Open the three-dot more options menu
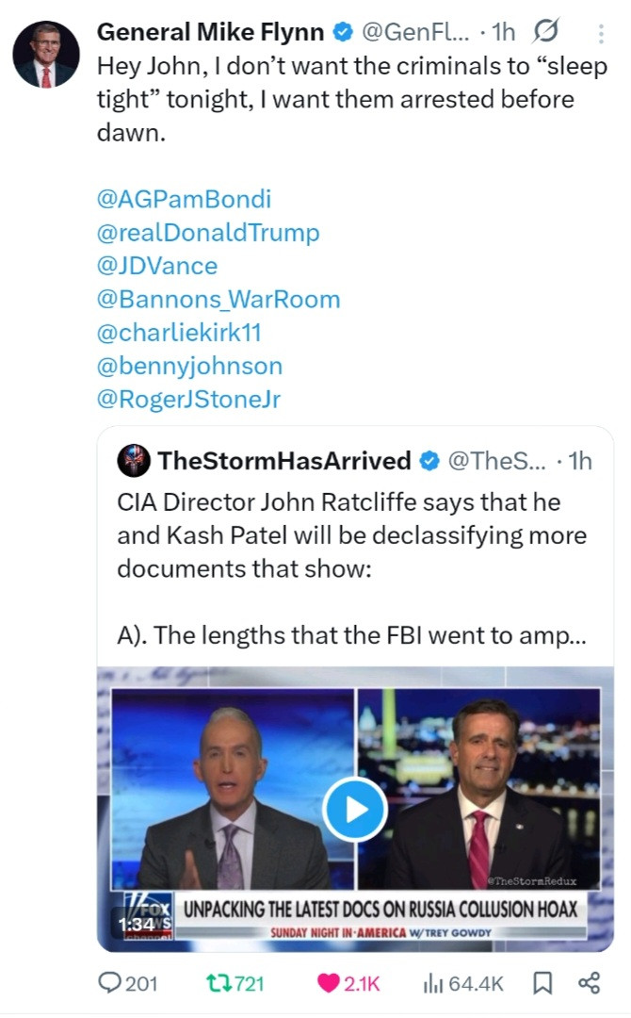The width and height of the screenshot is (631, 1018). (x=602, y=34)
